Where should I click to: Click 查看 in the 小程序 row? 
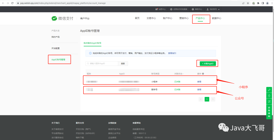pyautogui.click(x=199, y=82)
